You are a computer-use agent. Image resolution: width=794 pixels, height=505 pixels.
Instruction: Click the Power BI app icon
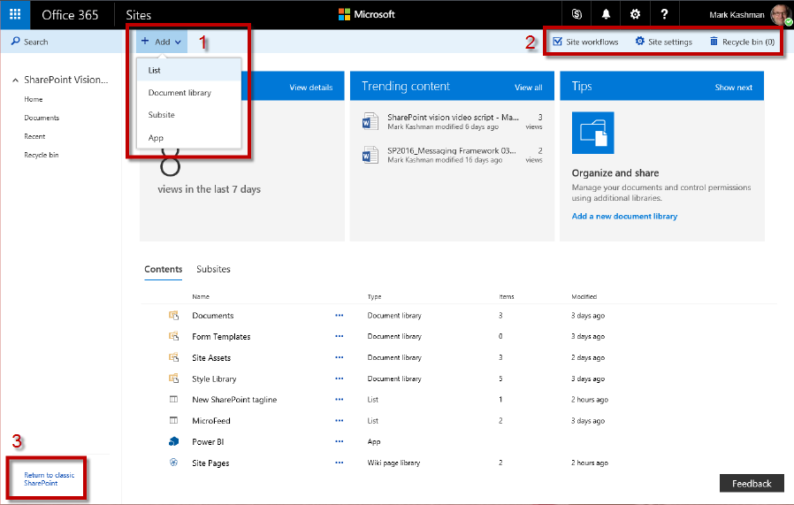point(173,441)
